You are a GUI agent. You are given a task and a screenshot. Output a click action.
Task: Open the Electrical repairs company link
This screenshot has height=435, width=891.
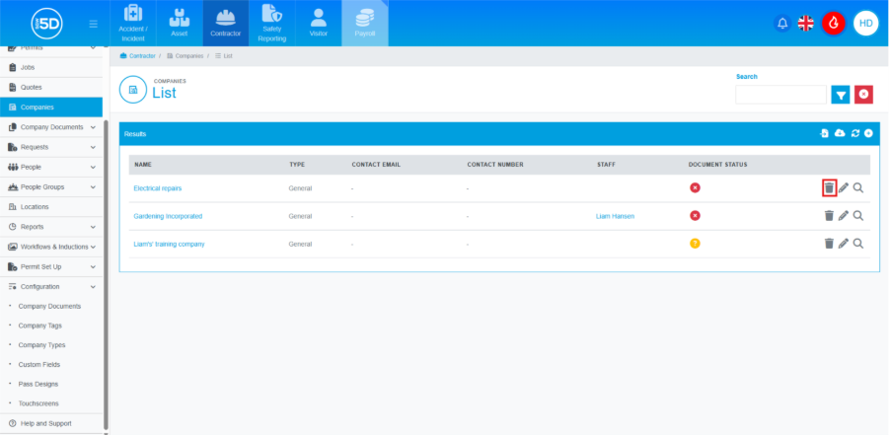click(158, 187)
